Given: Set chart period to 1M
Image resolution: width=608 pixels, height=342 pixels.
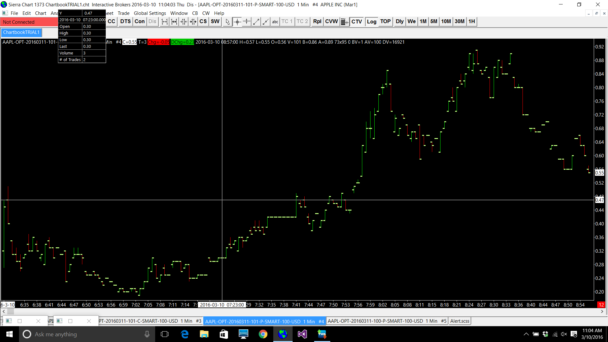Looking at the screenshot, I should 423,22.
